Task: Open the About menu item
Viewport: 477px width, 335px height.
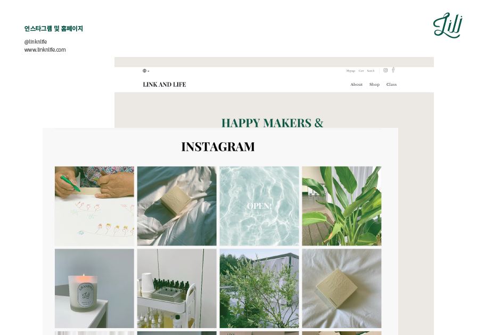Action: (x=357, y=85)
